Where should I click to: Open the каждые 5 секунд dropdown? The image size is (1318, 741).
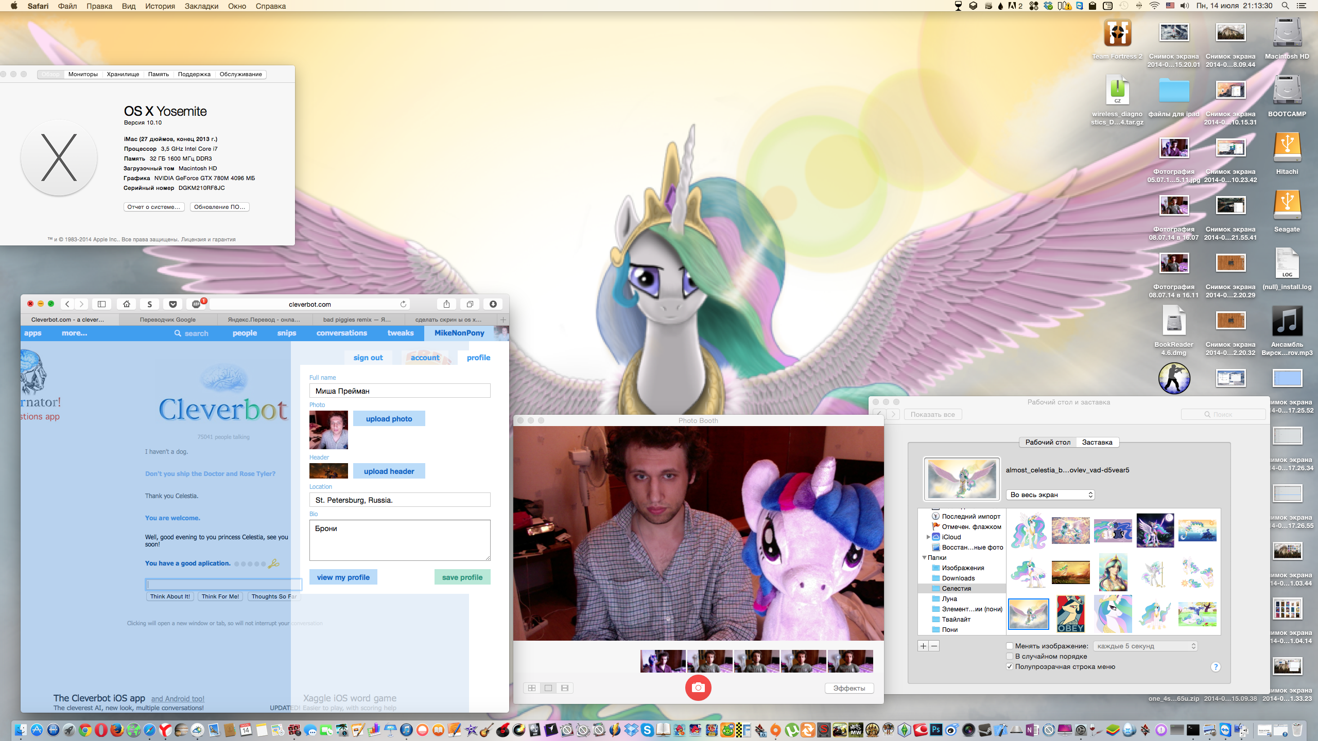1146,646
